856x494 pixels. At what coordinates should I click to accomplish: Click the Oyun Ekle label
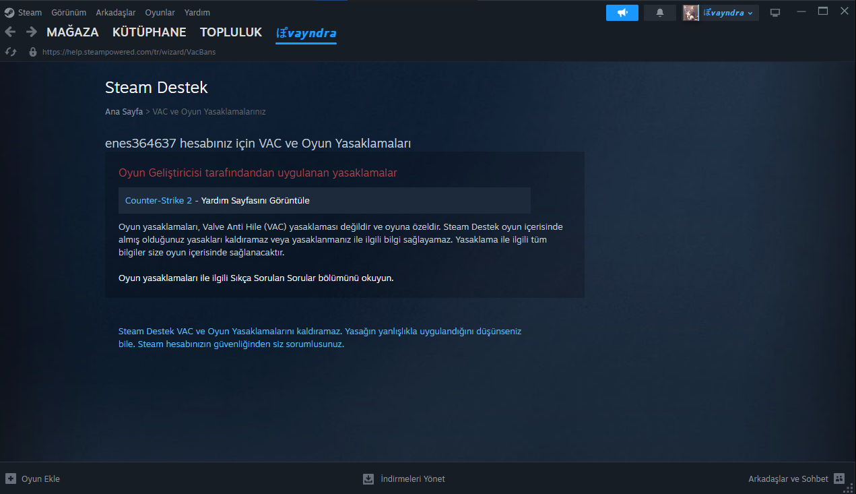click(x=40, y=479)
